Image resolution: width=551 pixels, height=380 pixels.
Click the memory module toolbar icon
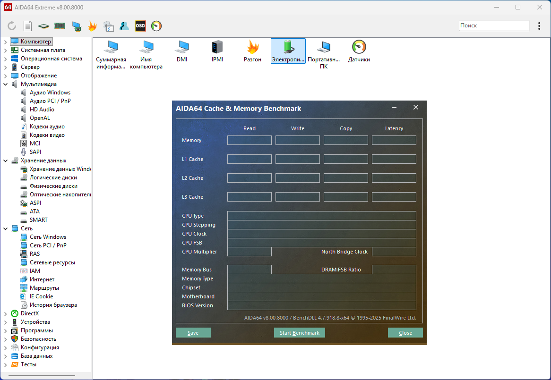(x=60, y=26)
